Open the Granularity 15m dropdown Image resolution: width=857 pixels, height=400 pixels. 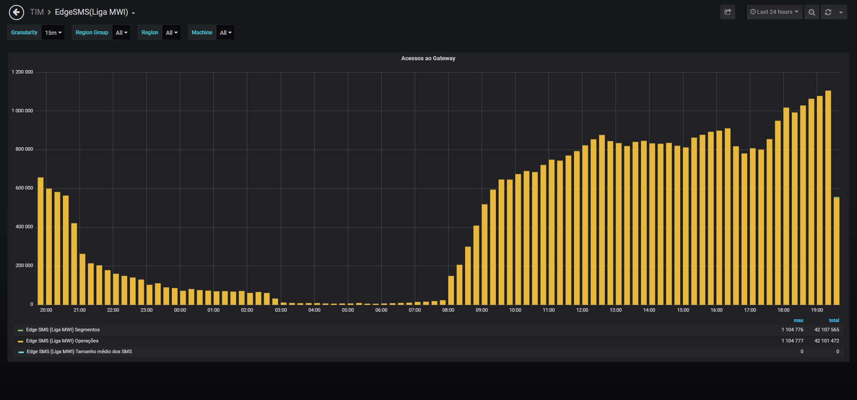point(53,33)
